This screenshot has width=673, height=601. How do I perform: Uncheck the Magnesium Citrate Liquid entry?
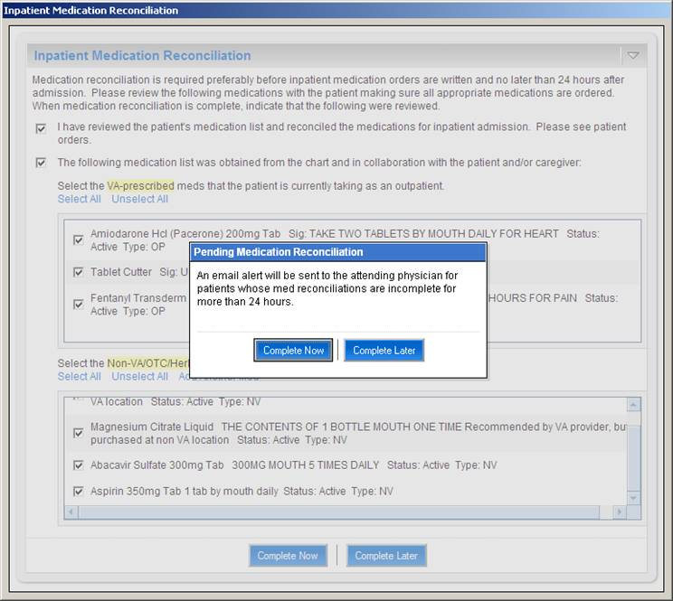tap(79, 433)
